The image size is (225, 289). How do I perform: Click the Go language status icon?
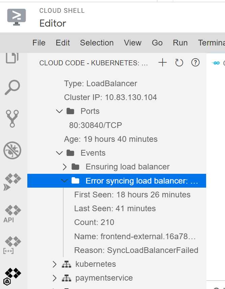click(x=216, y=62)
